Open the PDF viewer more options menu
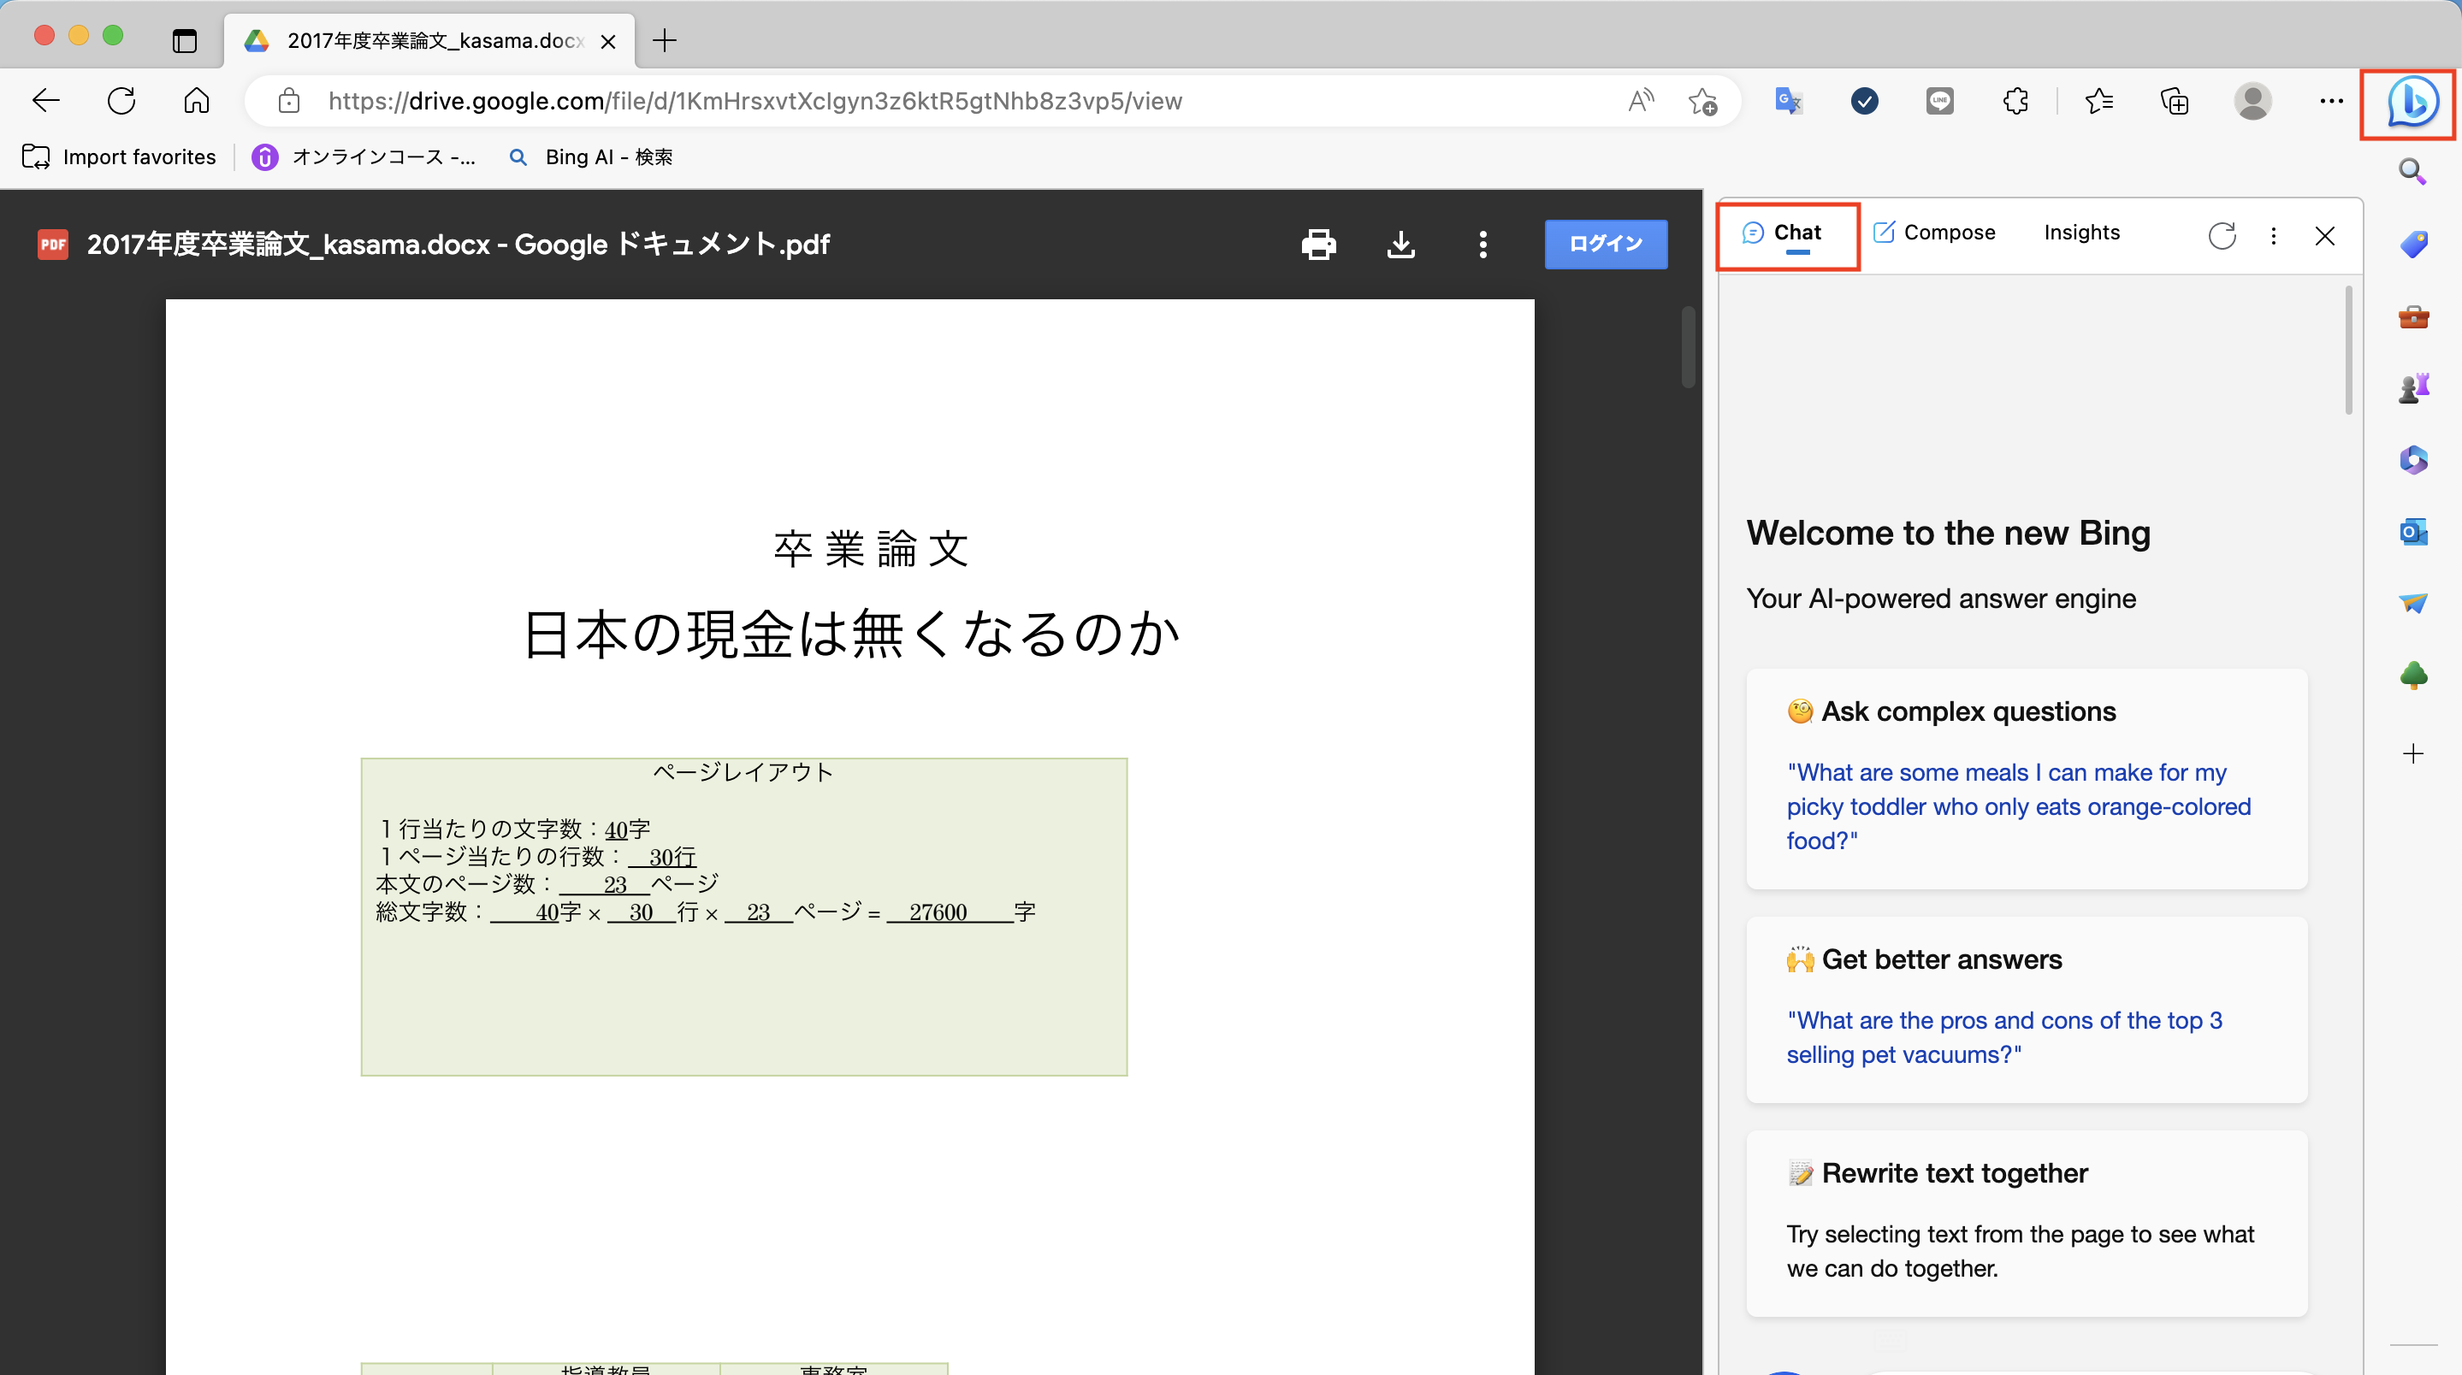This screenshot has height=1375, width=2462. pyautogui.click(x=1483, y=244)
